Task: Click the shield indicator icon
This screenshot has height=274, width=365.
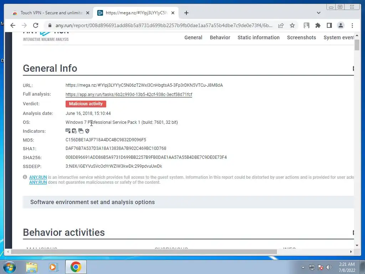Action: pos(87,131)
